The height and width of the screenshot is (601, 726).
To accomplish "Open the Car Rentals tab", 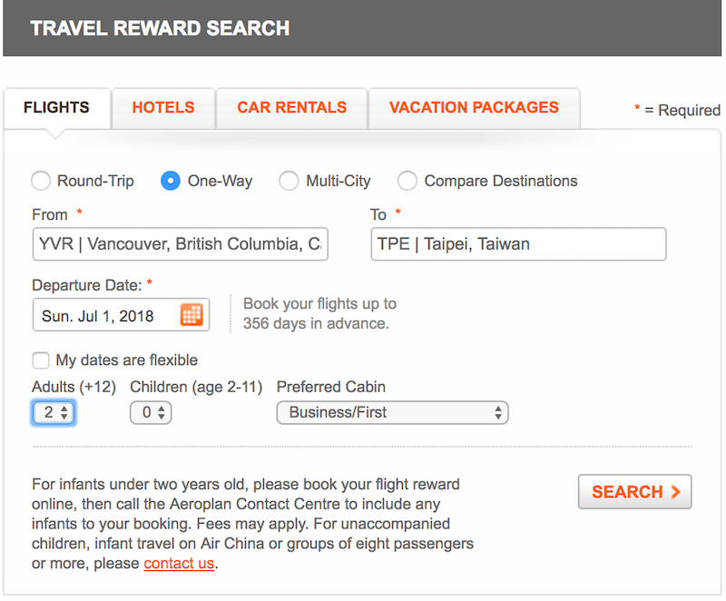I will tap(291, 107).
